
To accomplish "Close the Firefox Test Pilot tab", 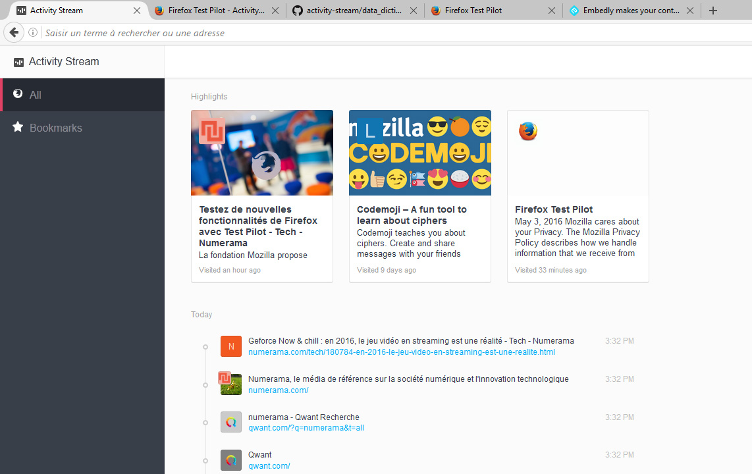I will pyautogui.click(x=552, y=11).
